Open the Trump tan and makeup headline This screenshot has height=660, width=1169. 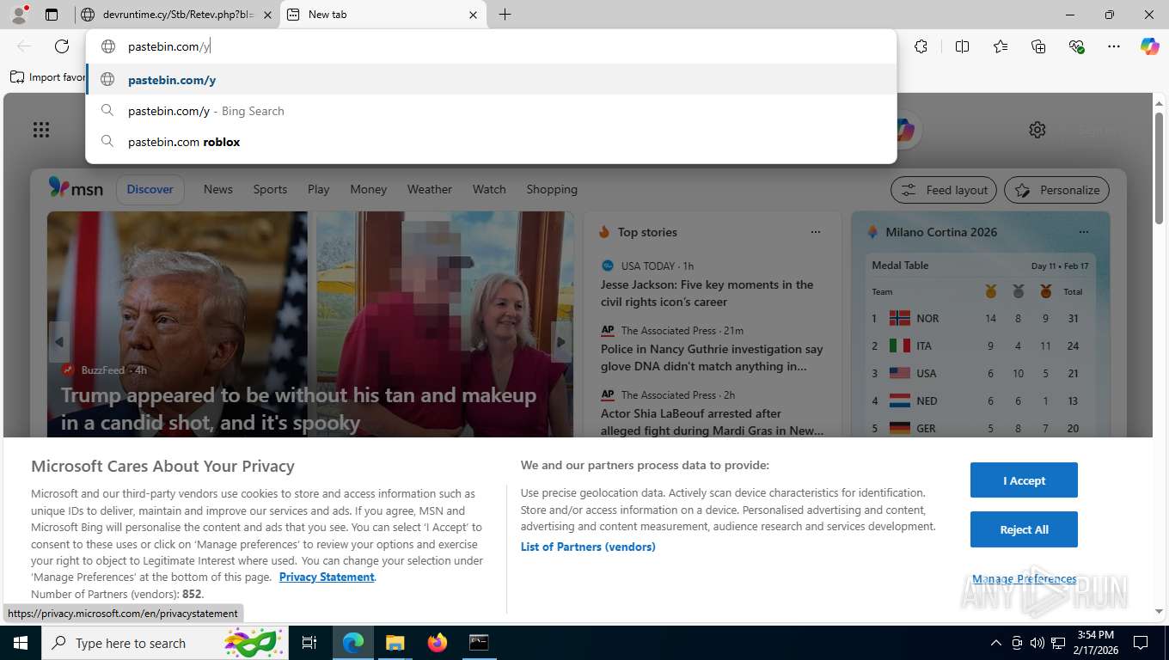[x=298, y=409]
